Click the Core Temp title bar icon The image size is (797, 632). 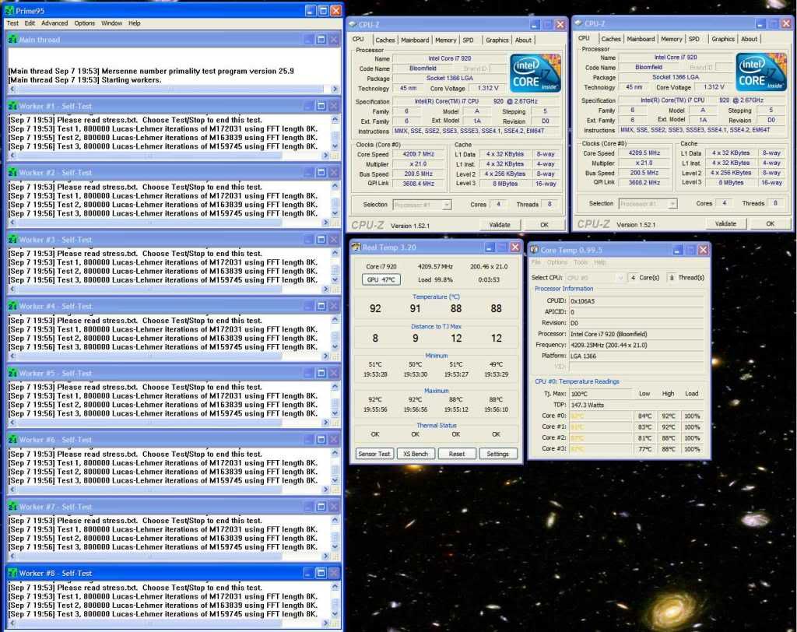(534, 250)
